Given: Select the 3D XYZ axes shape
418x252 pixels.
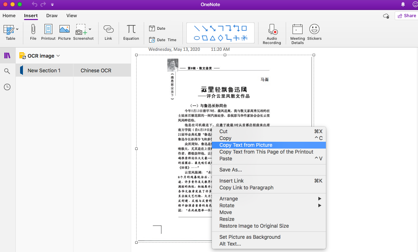Looking at the screenshot, I should tap(244, 38).
